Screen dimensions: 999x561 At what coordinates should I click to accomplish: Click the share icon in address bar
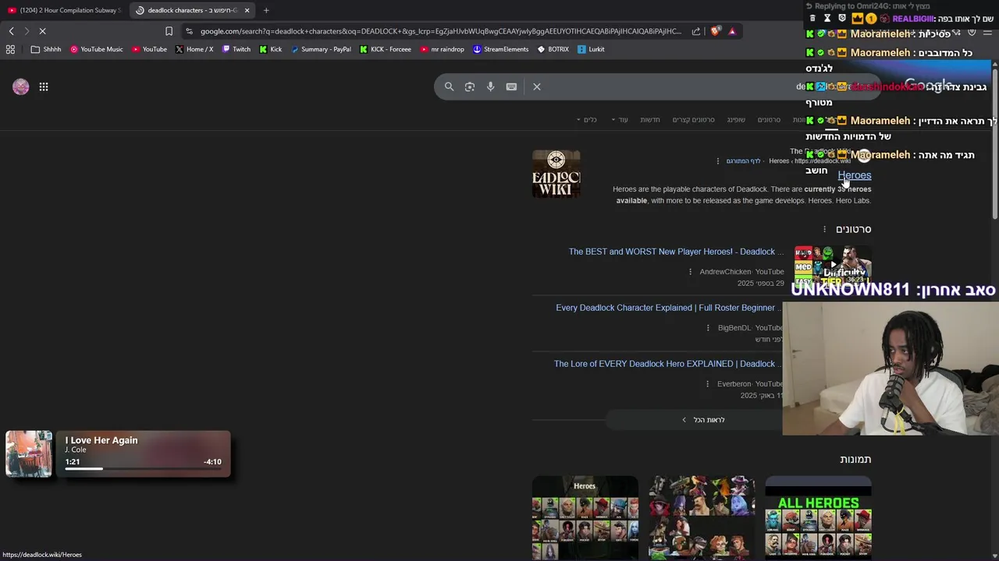click(x=696, y=31)
